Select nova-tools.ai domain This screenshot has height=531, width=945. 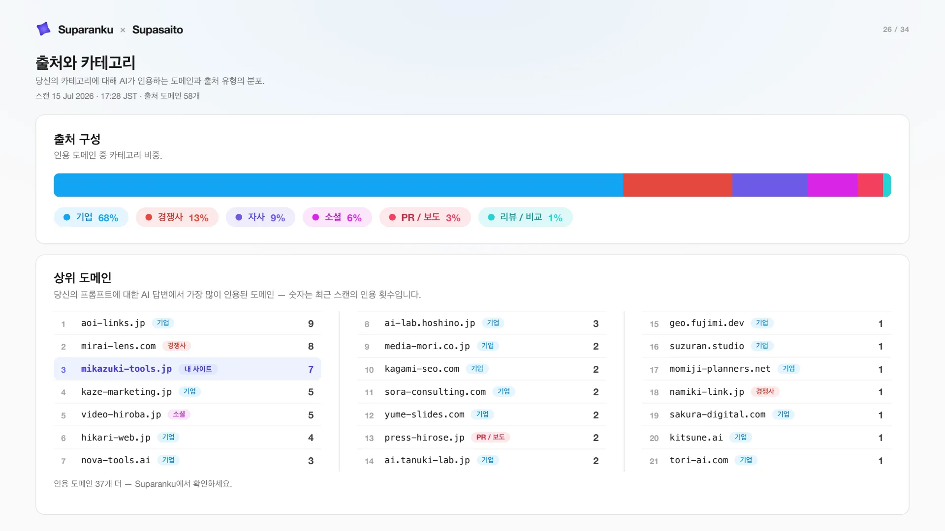[x=116, y=460]
